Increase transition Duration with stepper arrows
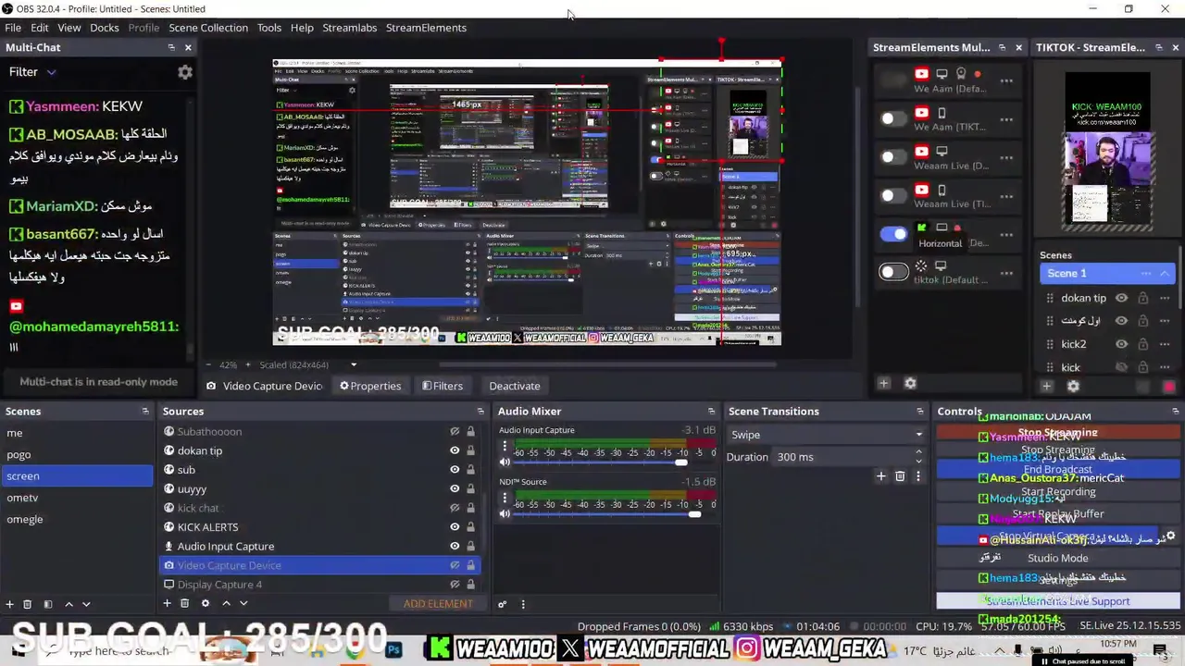 (x=918, y=452)
